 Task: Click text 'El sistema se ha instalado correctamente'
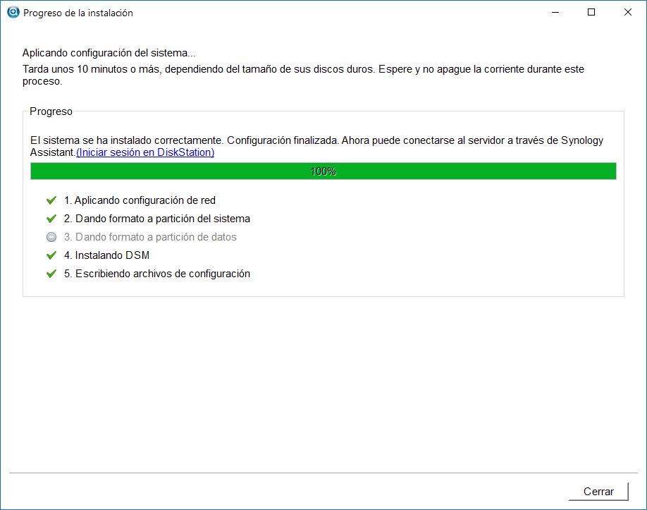point(126,140)
